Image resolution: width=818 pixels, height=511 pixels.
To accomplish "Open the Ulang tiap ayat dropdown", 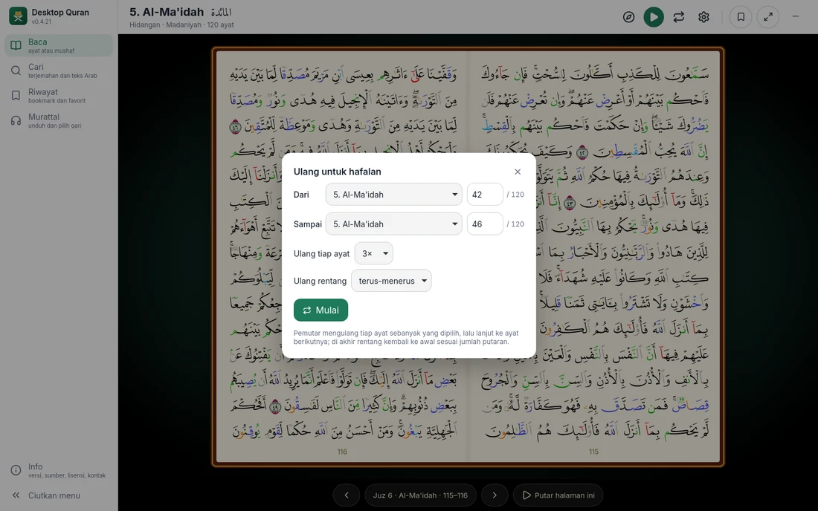I will [373, 253].
